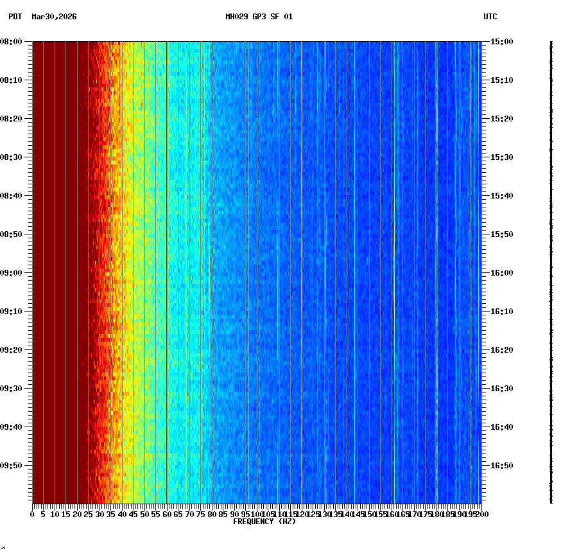Click the seismogram trace at far right

pyautogui.click(x=551, y=270)
